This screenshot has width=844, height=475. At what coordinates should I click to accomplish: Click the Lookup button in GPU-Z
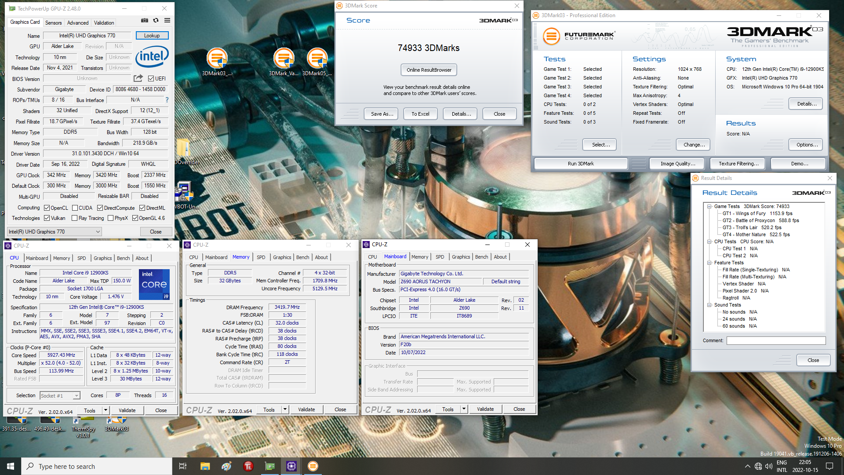[x=152, y=36]
